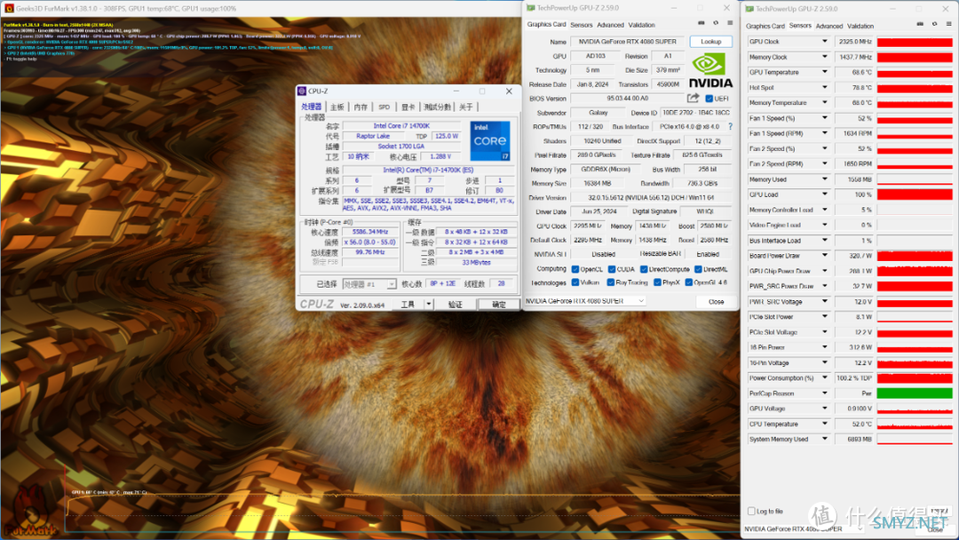Toggle the DirectCompute checkbox
The image size is (959, 540).
coord(644,269)
